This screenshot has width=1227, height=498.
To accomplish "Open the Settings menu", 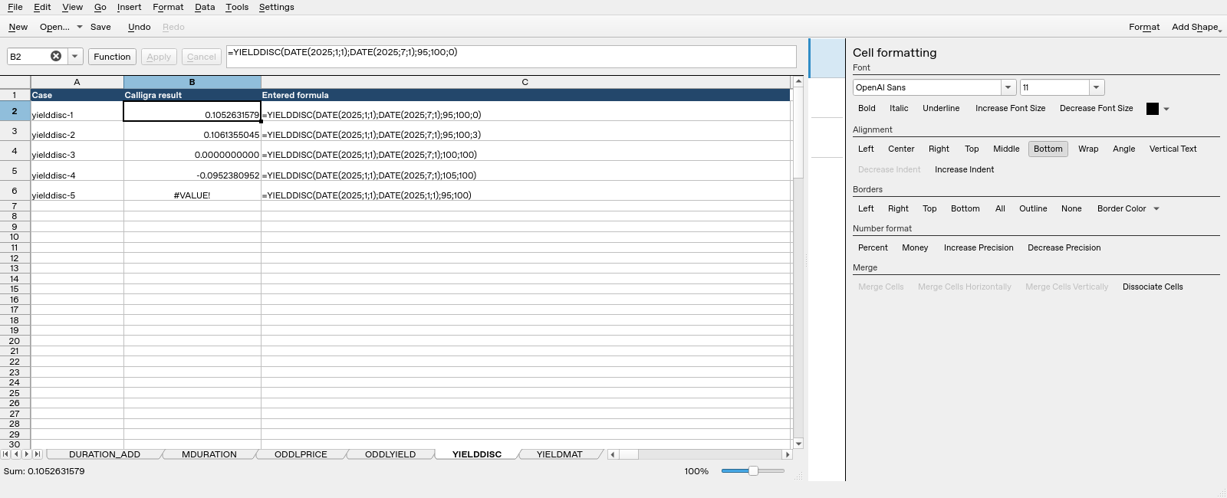I will coord(276,7).
